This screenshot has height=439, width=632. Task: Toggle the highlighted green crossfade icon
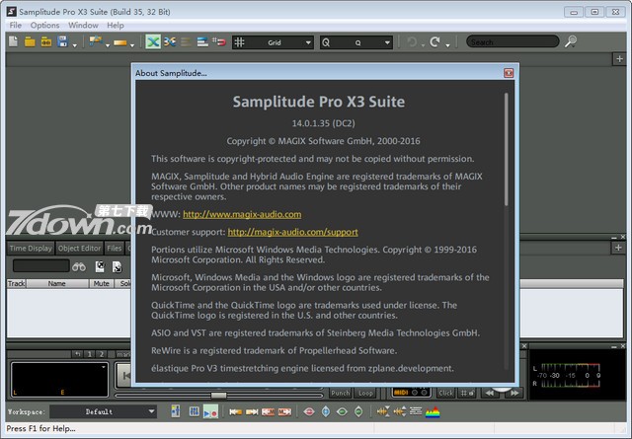pyautogui.click(x=153, y=41)
